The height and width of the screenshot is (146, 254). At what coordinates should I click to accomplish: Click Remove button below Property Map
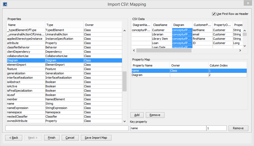155,115
